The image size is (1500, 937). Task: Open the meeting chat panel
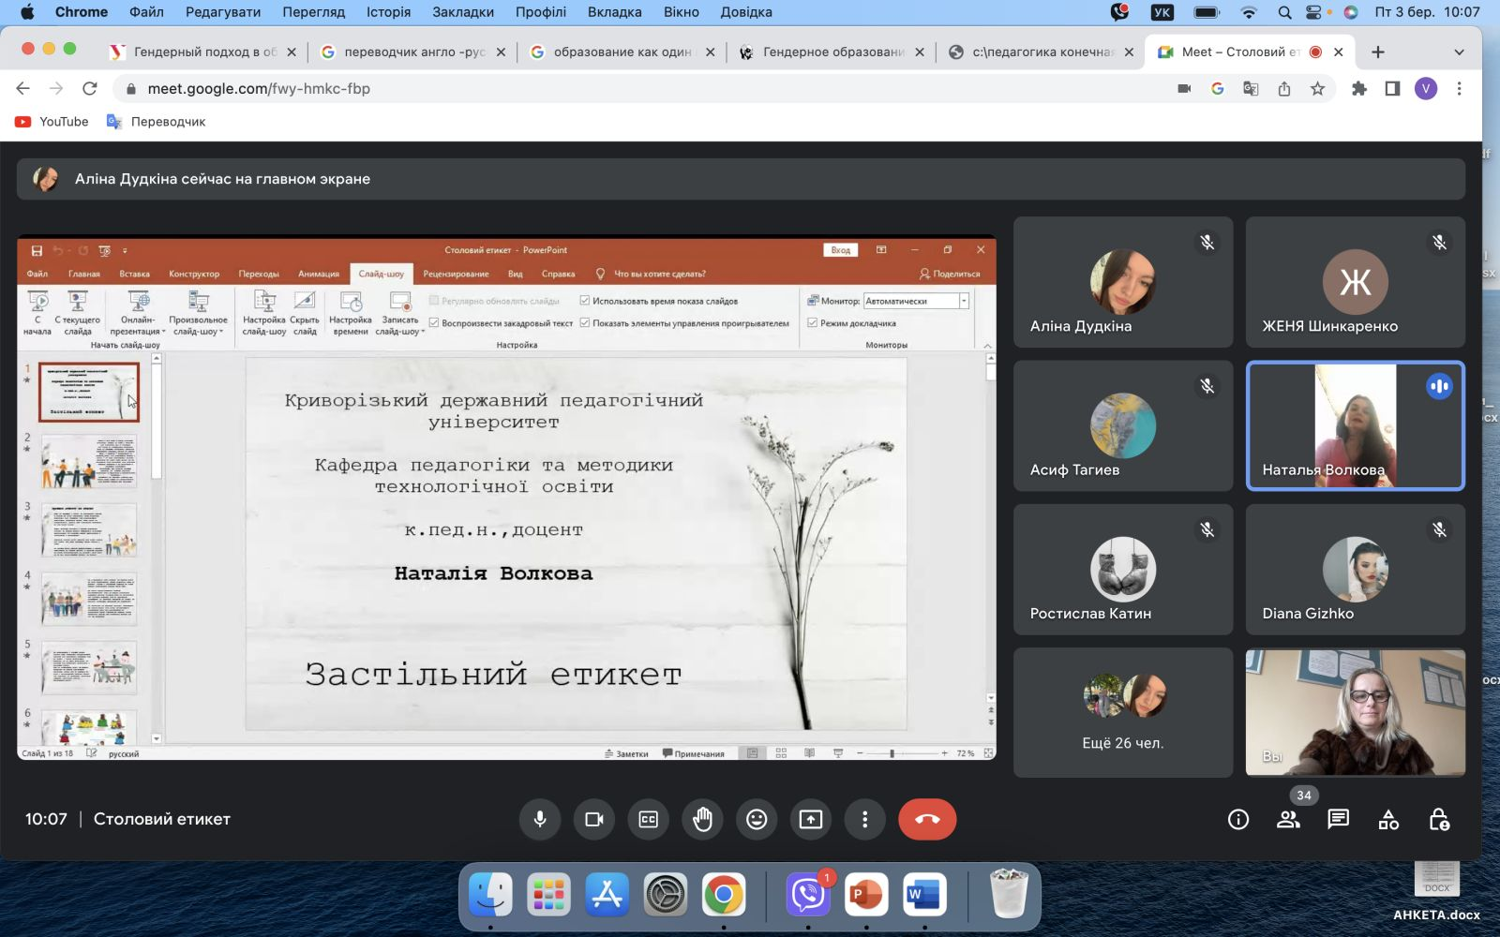point(1339,820)
